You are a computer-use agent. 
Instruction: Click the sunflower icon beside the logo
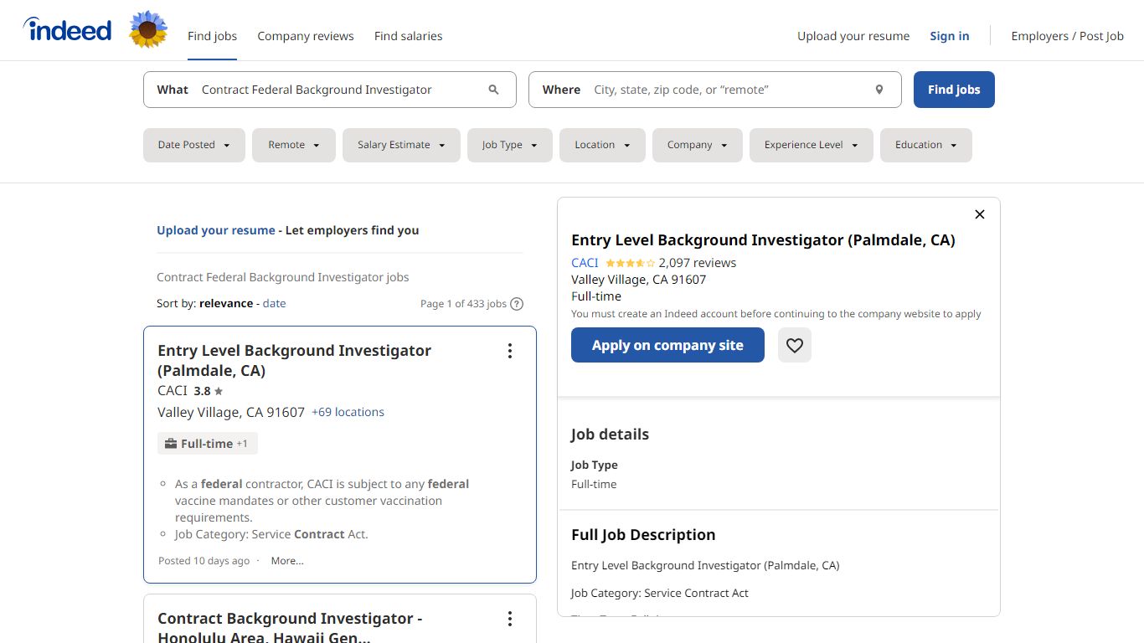click(x=148, y=30)
